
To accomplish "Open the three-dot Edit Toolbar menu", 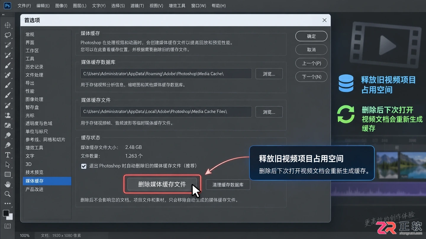I will click(8, 203).
